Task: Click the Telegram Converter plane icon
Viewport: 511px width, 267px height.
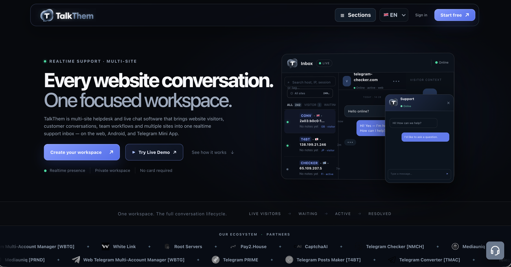Action: pos(392,260)
